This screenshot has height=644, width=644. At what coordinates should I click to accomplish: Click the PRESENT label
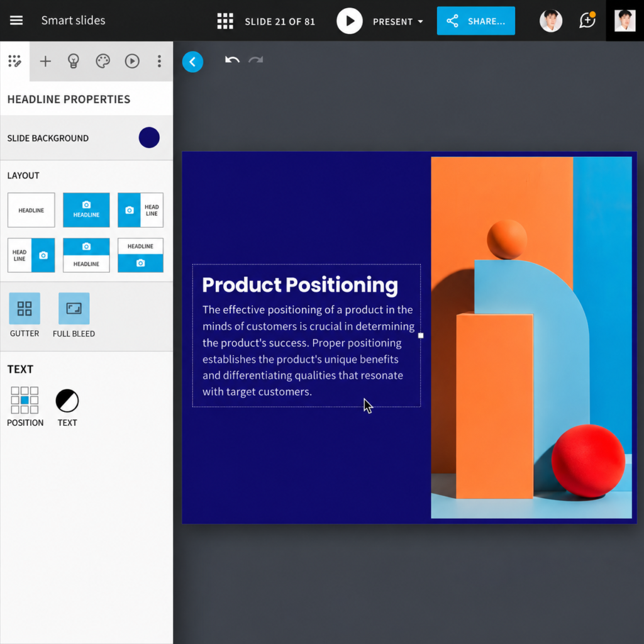pyautogui.click(x=392, y=22)
